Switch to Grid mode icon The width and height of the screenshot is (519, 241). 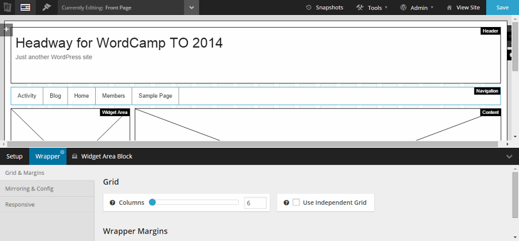(25, 7)
